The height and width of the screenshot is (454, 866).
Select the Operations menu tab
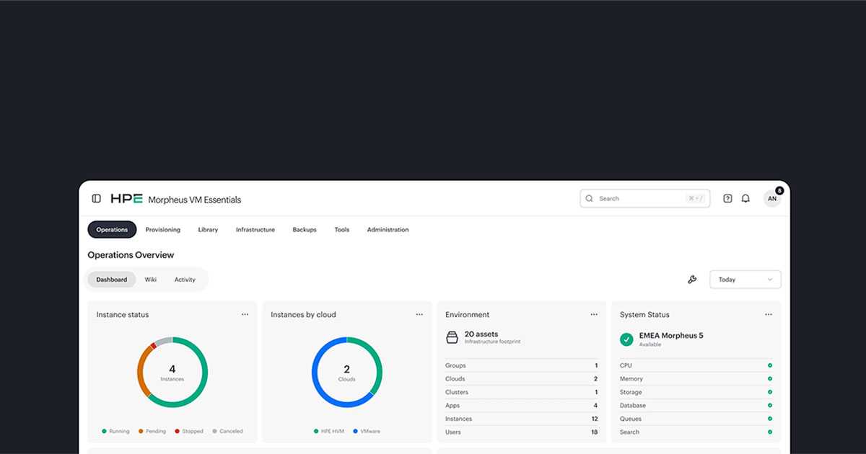click(112, 230)
